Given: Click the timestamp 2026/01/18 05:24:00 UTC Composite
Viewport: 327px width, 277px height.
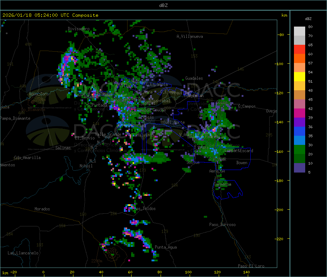Looking at the screenshot, I should click(50, 15).
